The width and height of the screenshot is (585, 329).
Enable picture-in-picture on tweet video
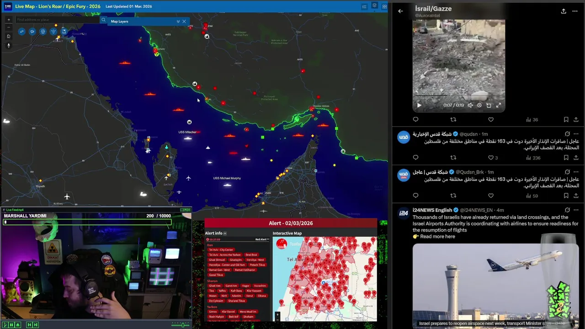(x=489, y=105)
